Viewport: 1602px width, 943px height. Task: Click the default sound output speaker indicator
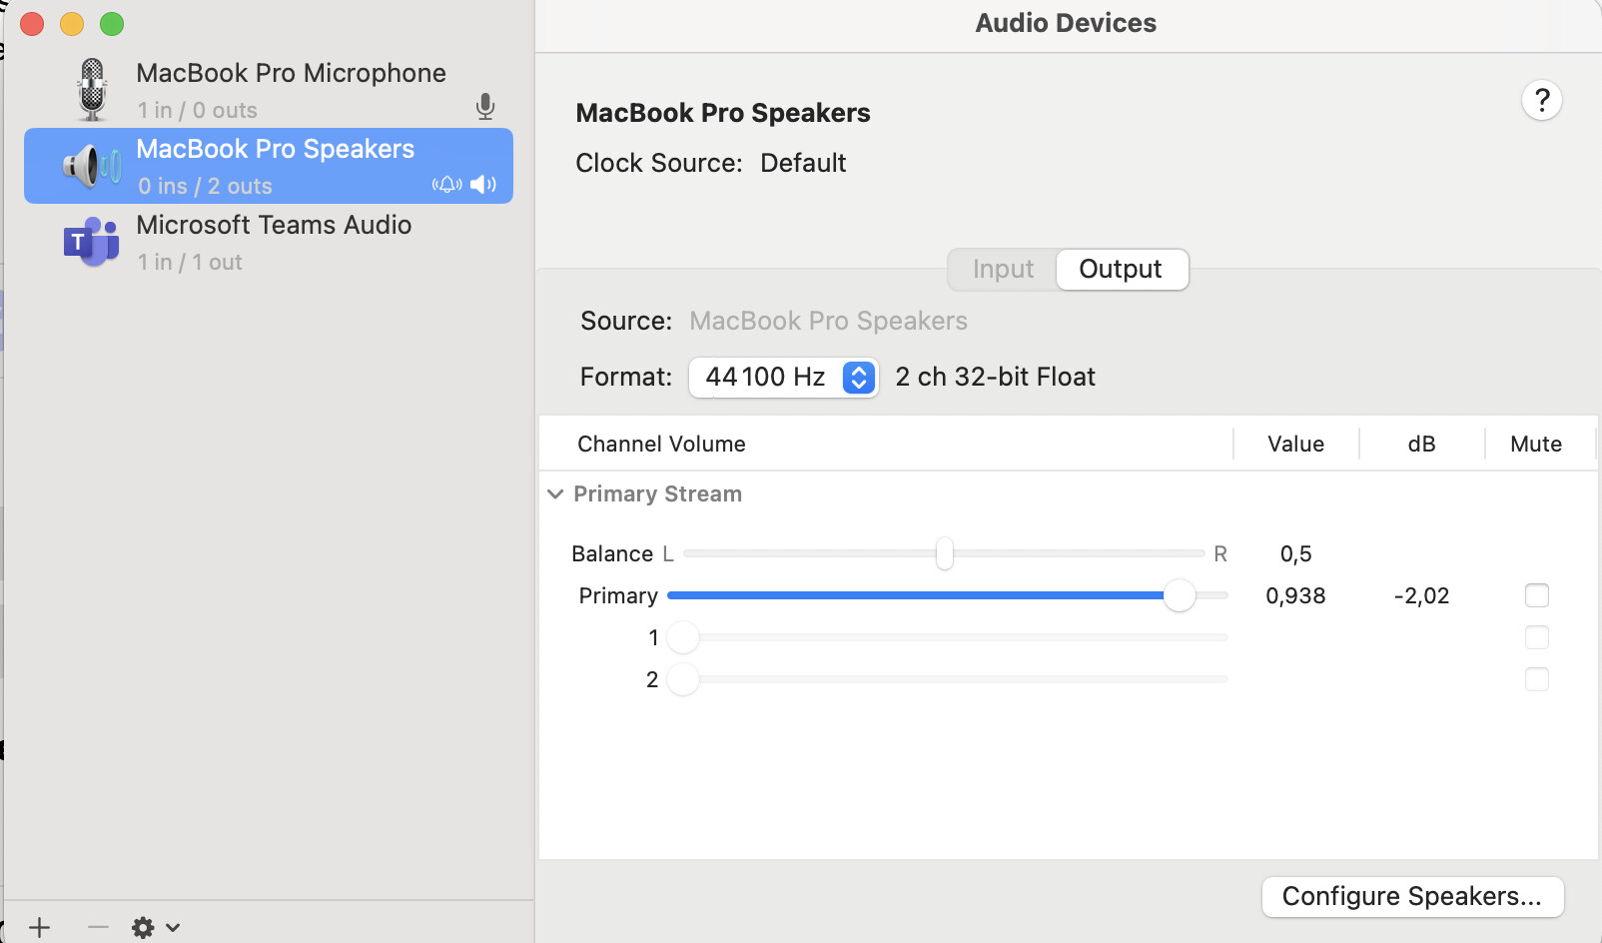pyautogui.click(x=483, y=185)
